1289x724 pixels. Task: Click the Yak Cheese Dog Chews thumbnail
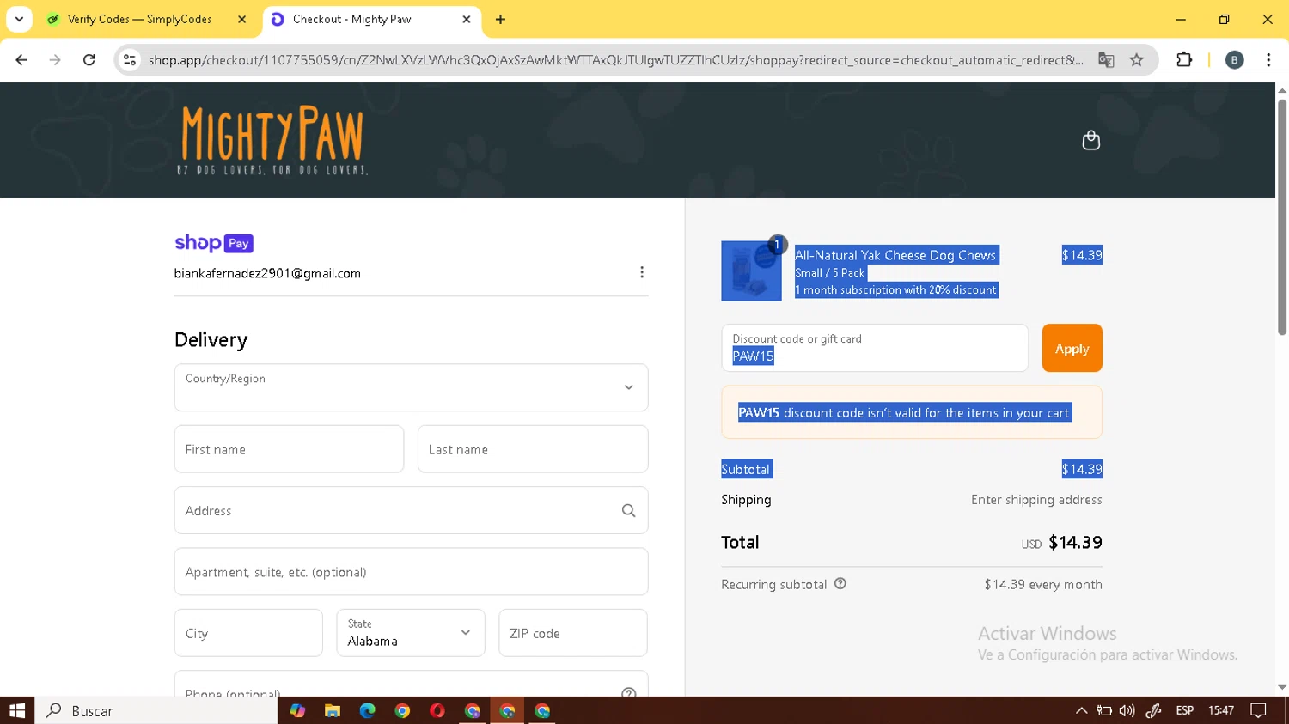[x=751, y=271]
